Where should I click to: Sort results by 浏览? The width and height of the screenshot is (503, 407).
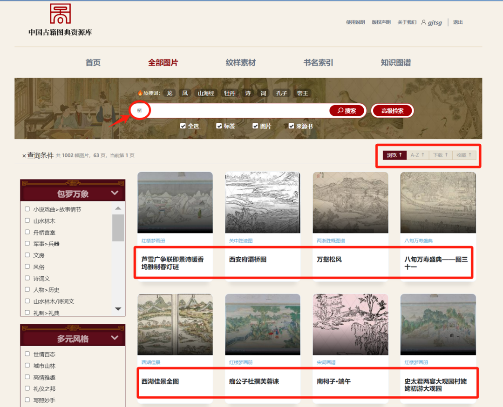[x=394, y=155]
